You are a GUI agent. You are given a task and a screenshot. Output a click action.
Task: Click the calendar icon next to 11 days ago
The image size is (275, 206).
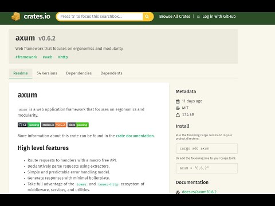click(x=178, y=101)
